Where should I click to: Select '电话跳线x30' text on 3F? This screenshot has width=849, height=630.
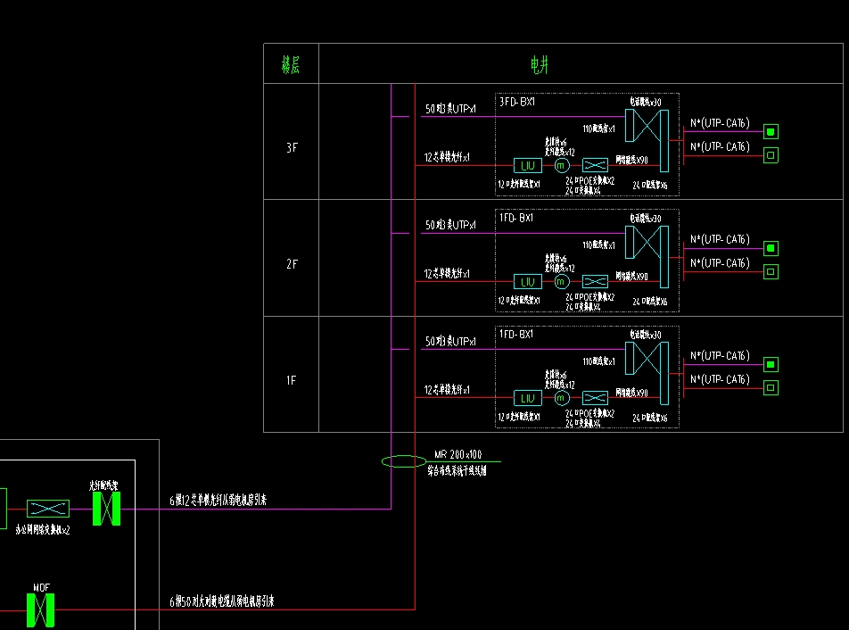click(x=646, y=102)
